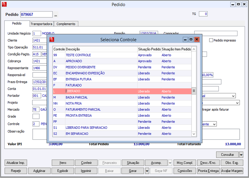The image size is (249, 178).
Task: Switch to the Transportadora tab
Action: [41, 24]
